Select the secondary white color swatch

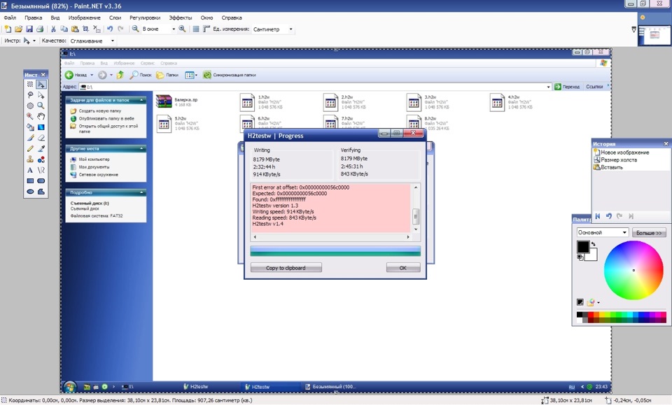tap(592, 256)
